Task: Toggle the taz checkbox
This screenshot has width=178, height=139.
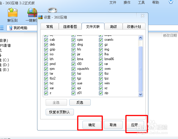Action: pos(73,74)
